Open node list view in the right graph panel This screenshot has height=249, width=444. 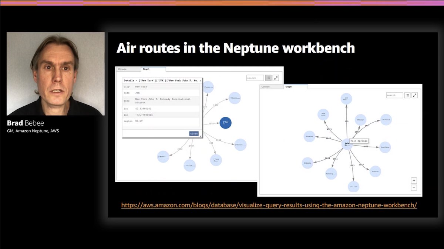[407, 95]
